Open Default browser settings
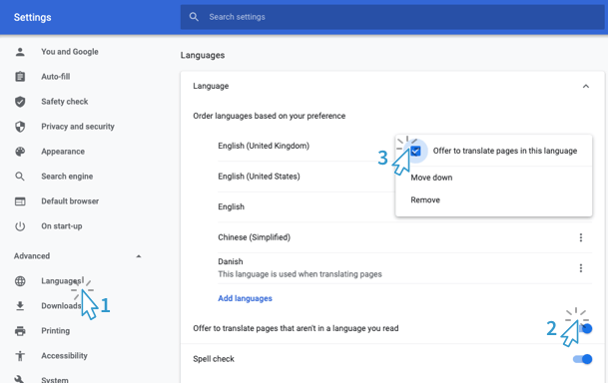608x383 pixels. [x=70, y=201]
